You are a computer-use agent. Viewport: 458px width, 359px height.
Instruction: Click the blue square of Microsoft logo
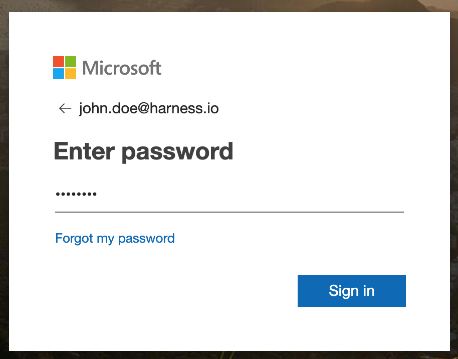pos(59,74)
